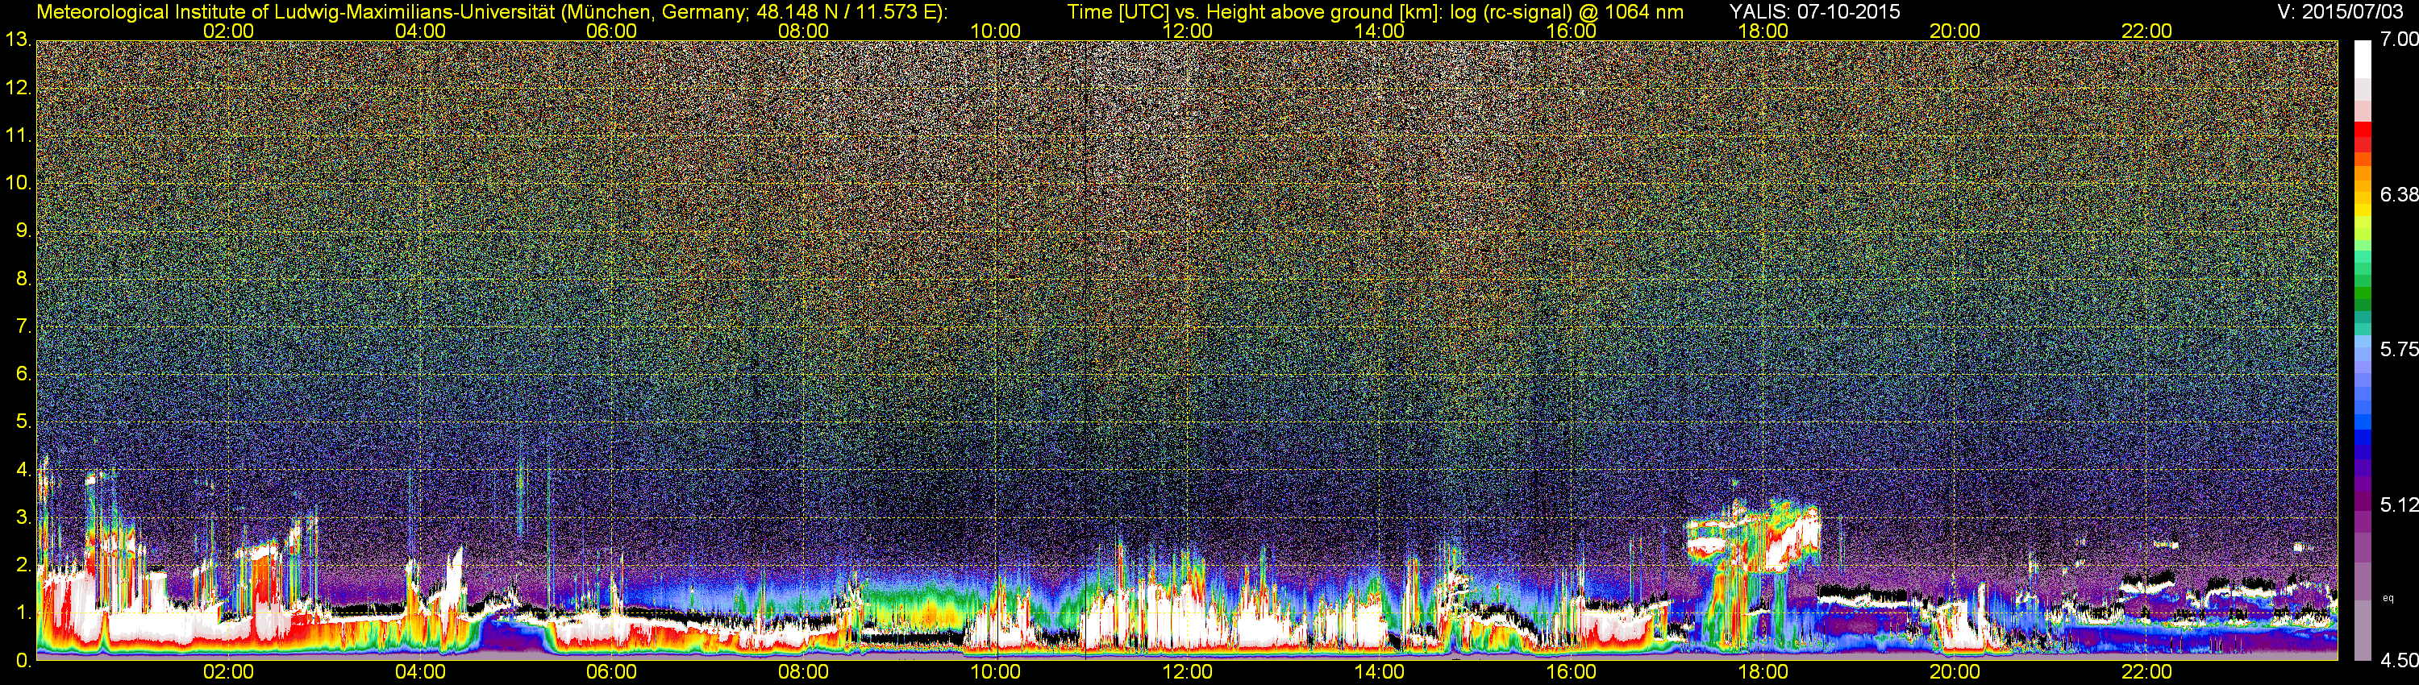Click 16:00 on the bottom time axis
Screen dimensions: 2419x685
pos(1571,672)
